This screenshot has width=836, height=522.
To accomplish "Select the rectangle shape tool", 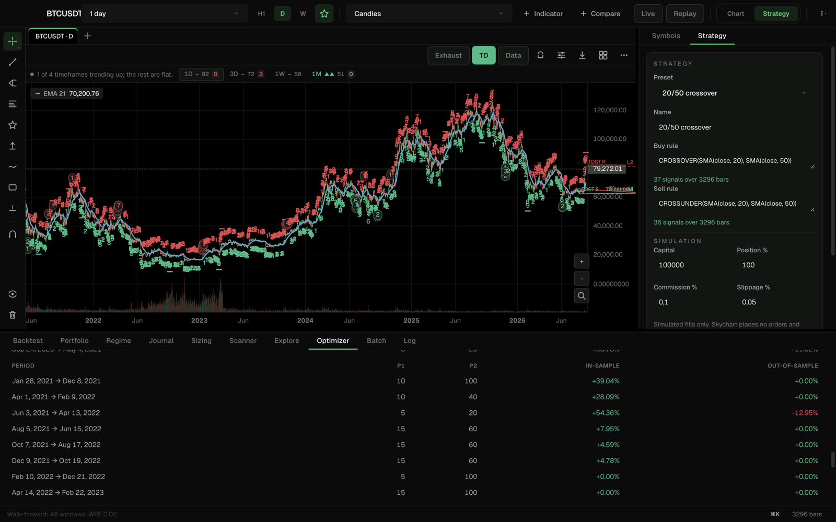I will point(13,187).
